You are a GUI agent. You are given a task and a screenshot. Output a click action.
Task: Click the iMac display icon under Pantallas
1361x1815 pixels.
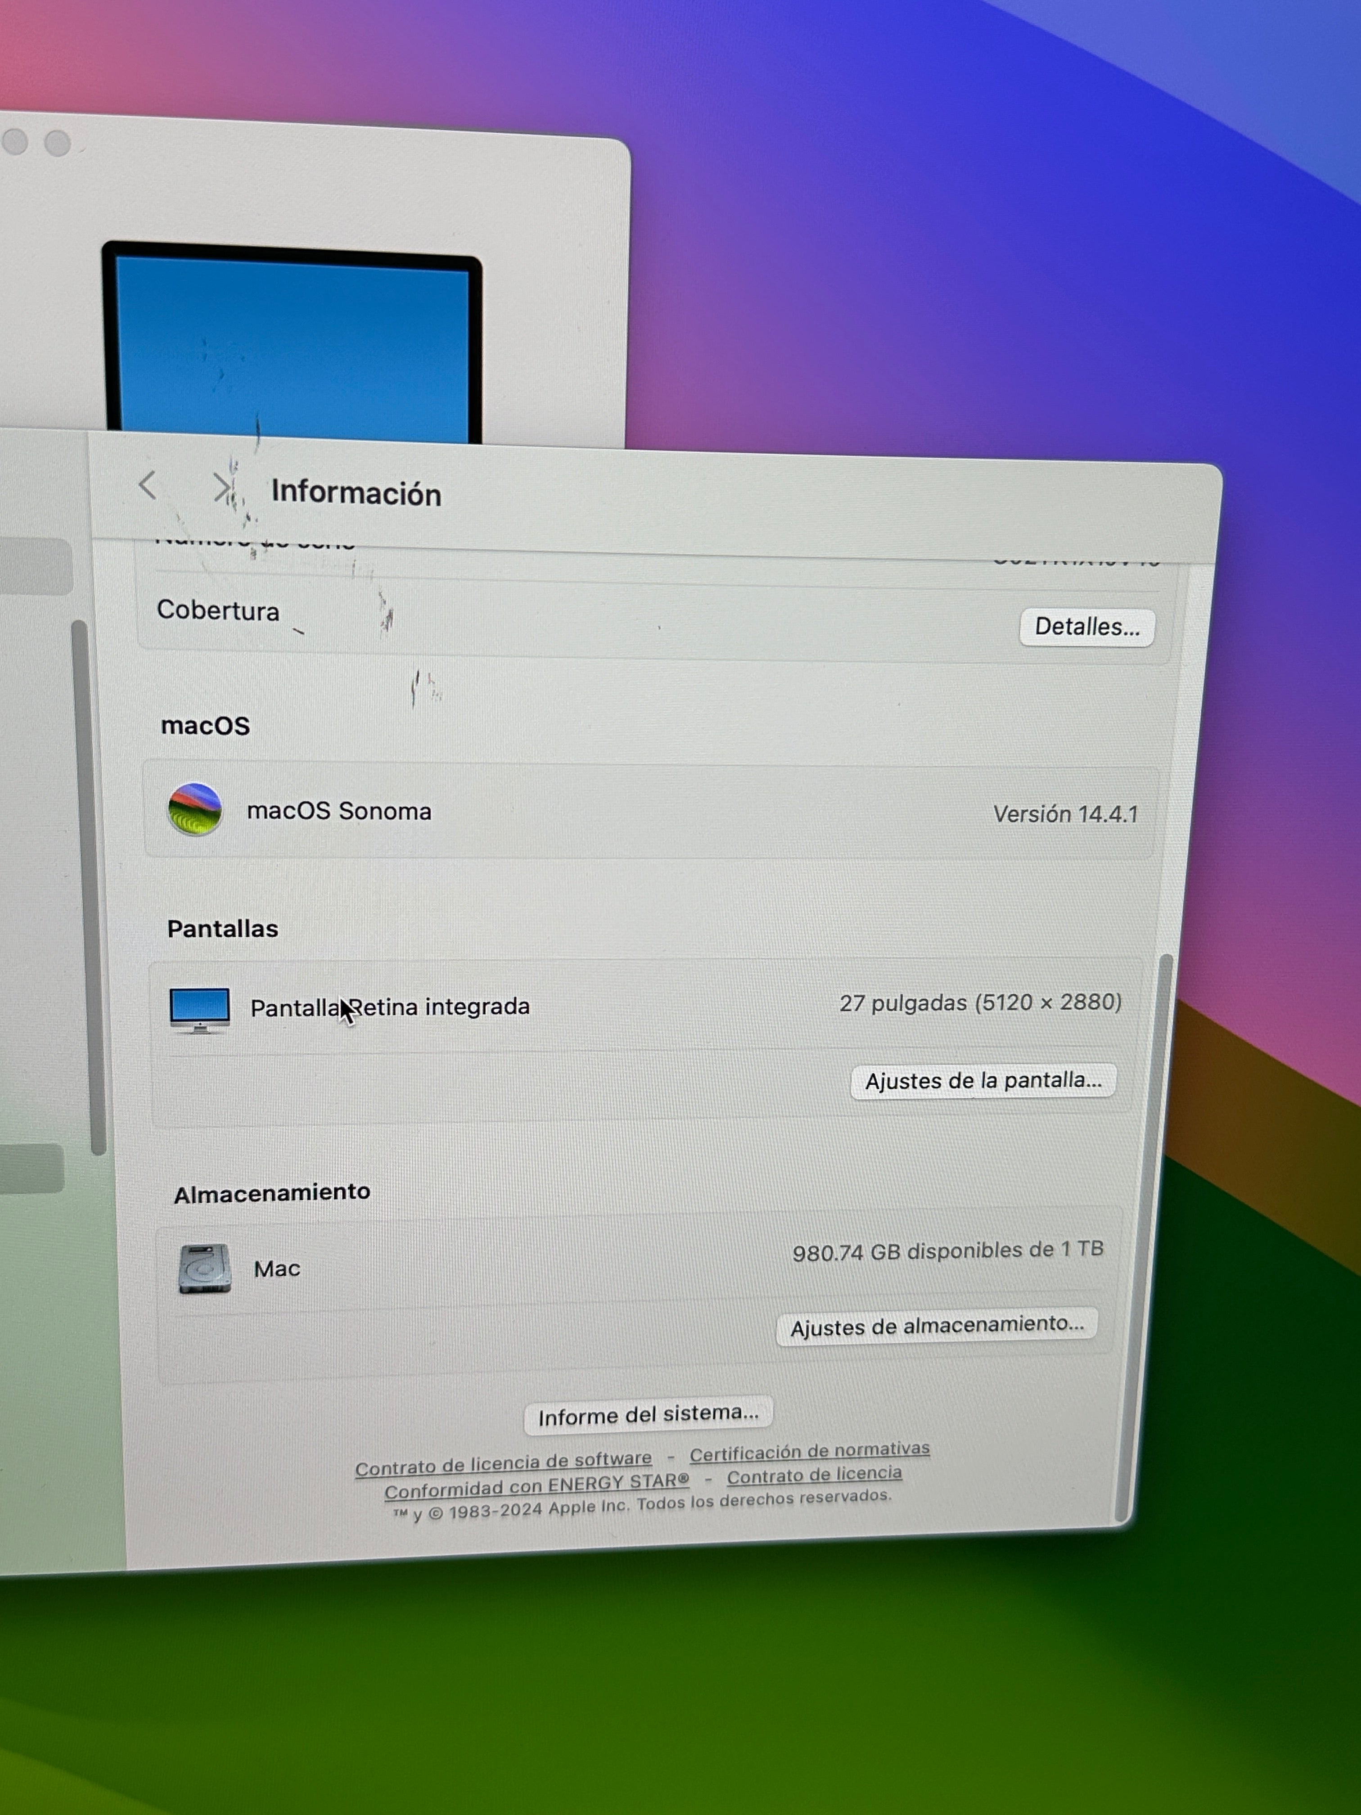click(199, 1010)
